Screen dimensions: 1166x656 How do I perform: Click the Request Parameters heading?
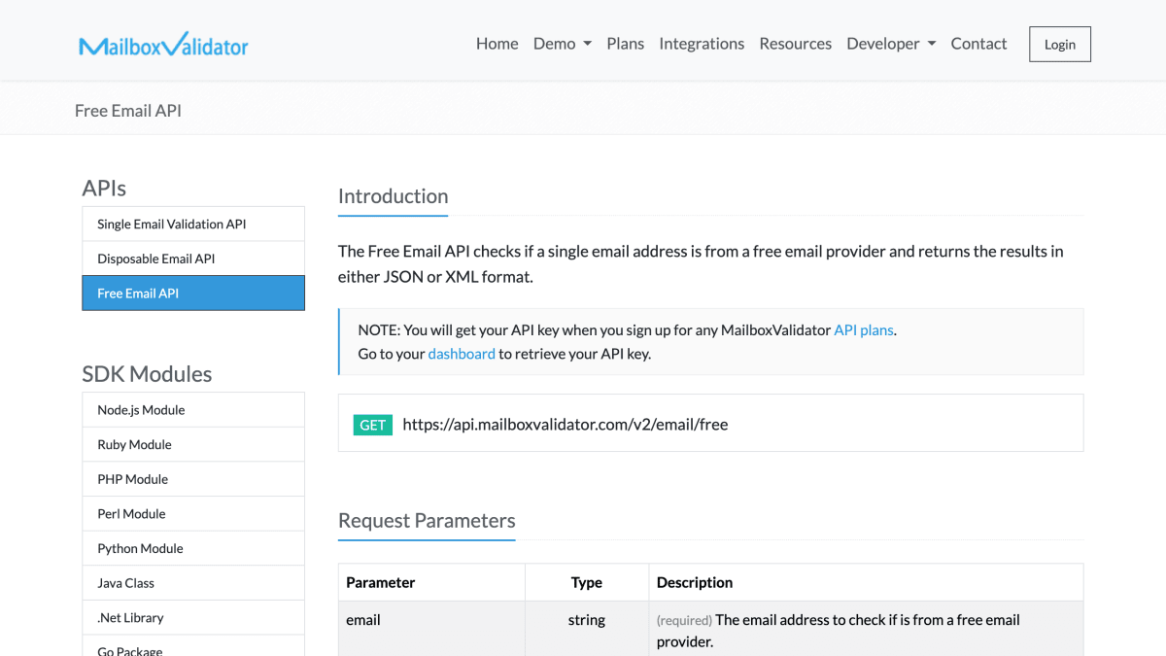click(x=427, y=521)
